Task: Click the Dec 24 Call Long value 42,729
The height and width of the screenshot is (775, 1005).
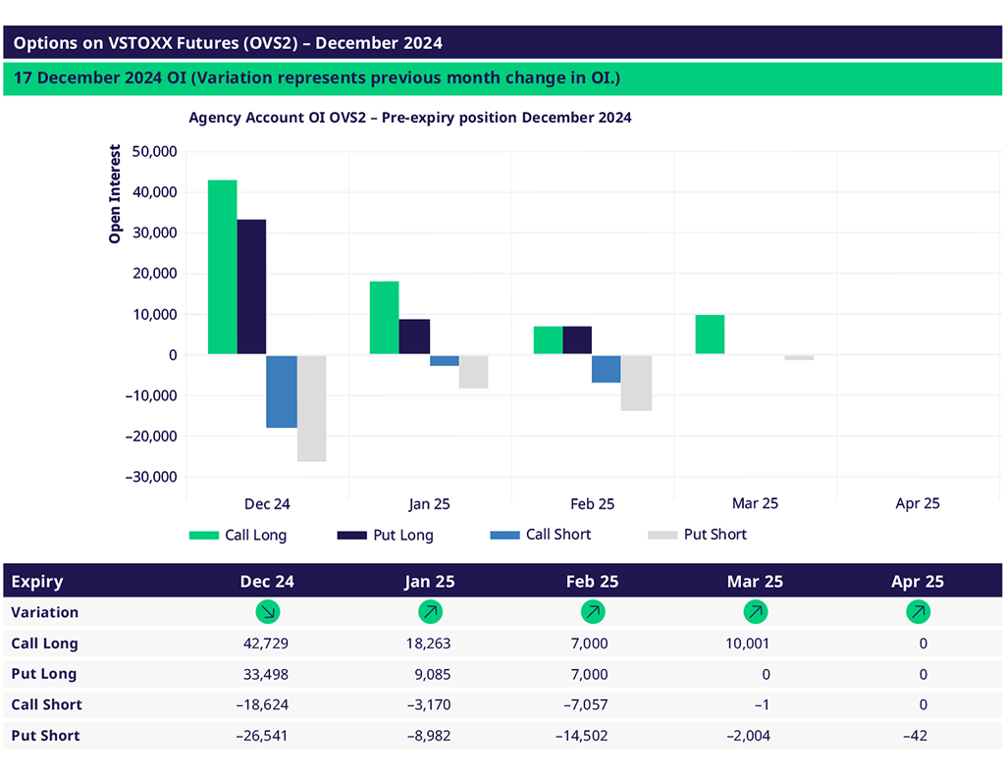Action: [x=265, y=644]
